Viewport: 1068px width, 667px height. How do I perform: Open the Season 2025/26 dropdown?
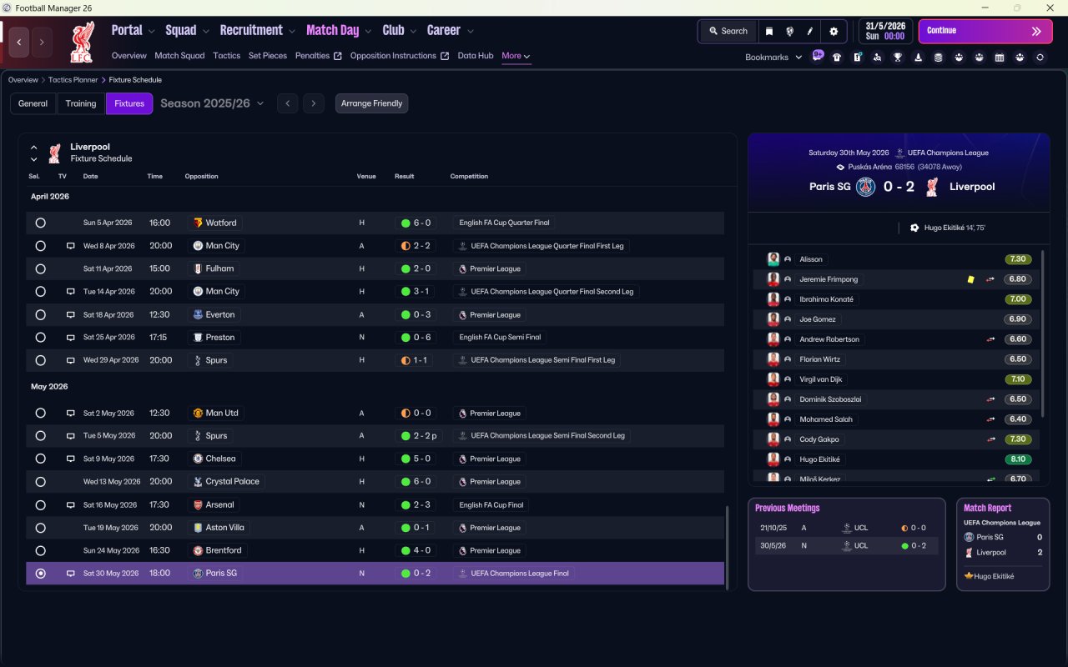tap(212, 103)
